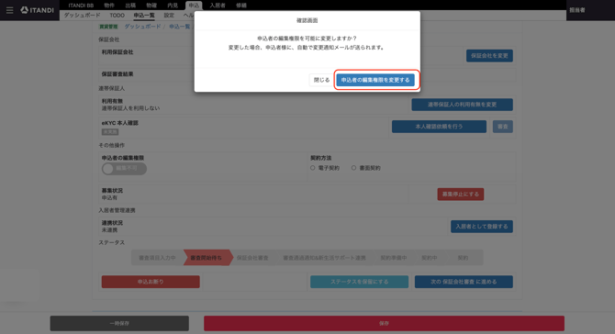The width and height of the screenshot is (615, 334).
Task: Click the red 募集停止にする button
Action: click(x=461, y=194)
